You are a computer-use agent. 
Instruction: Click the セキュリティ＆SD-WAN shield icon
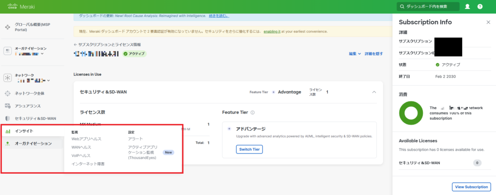coord(8,118)
